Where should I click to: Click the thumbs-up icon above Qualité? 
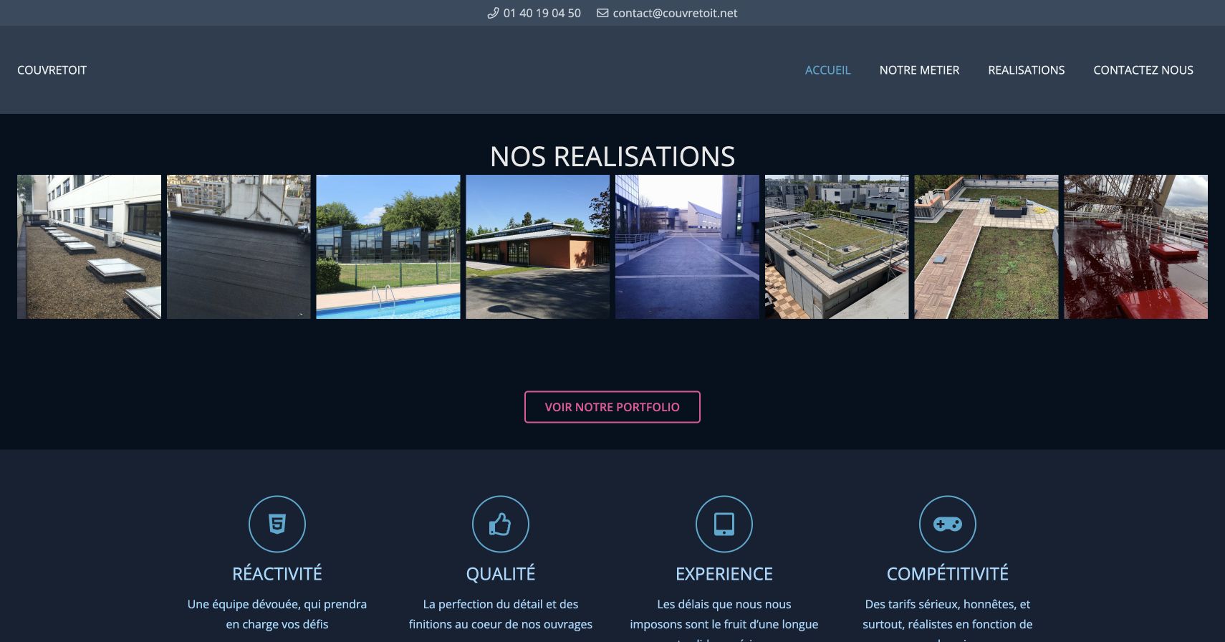click(x=501, y=524)
